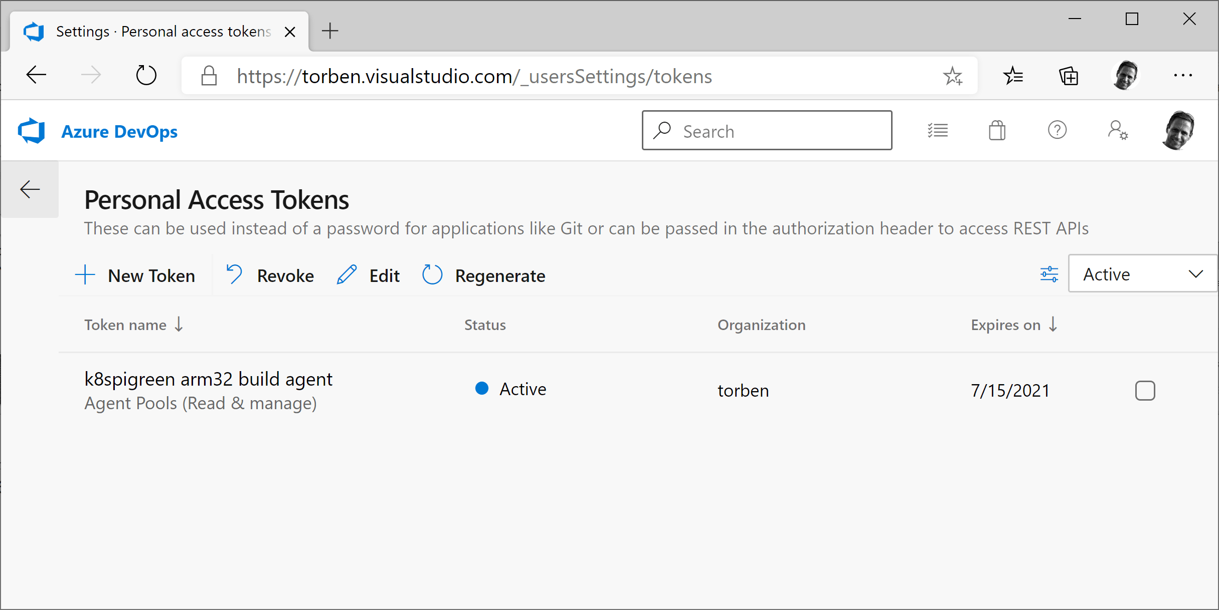Screen dimensions: 1219x610
Task: Open the User settings icon
Action: [1118, 131]
